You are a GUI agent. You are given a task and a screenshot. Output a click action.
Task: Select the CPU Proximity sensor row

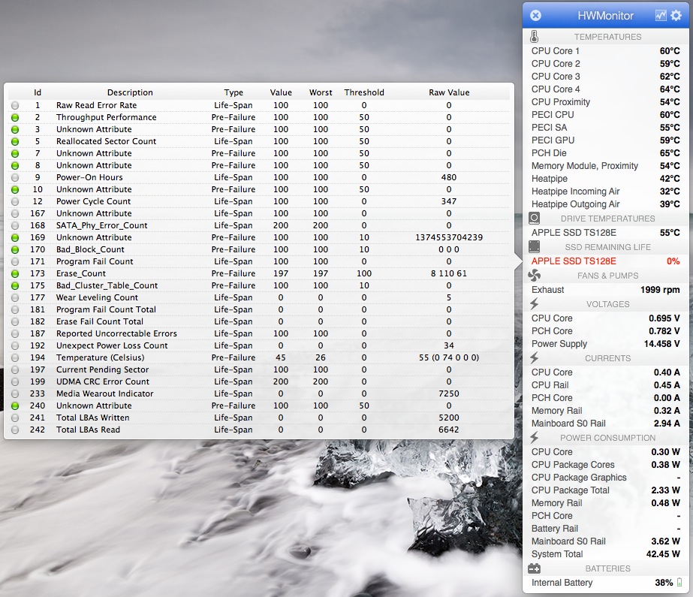tap(605, 102)
